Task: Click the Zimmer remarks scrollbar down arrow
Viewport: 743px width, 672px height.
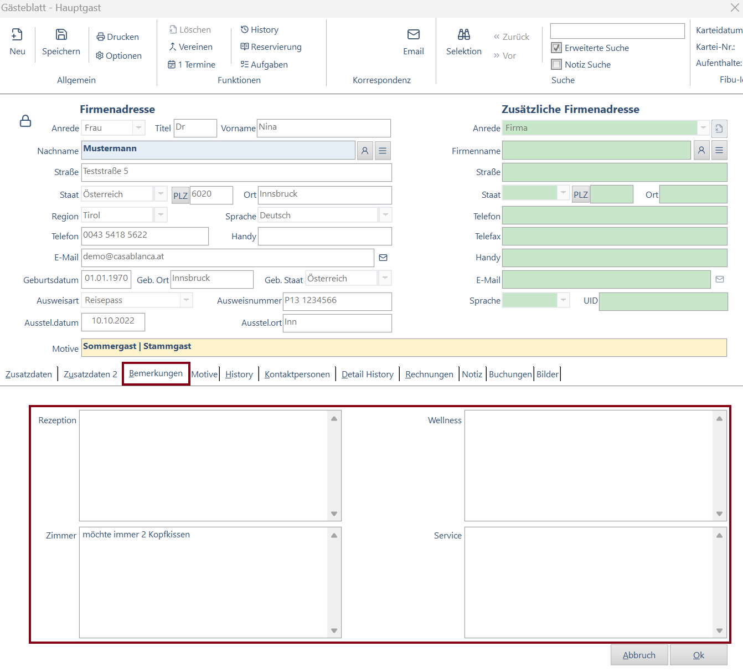Action: pyautogui.click(x=334, y=630)
